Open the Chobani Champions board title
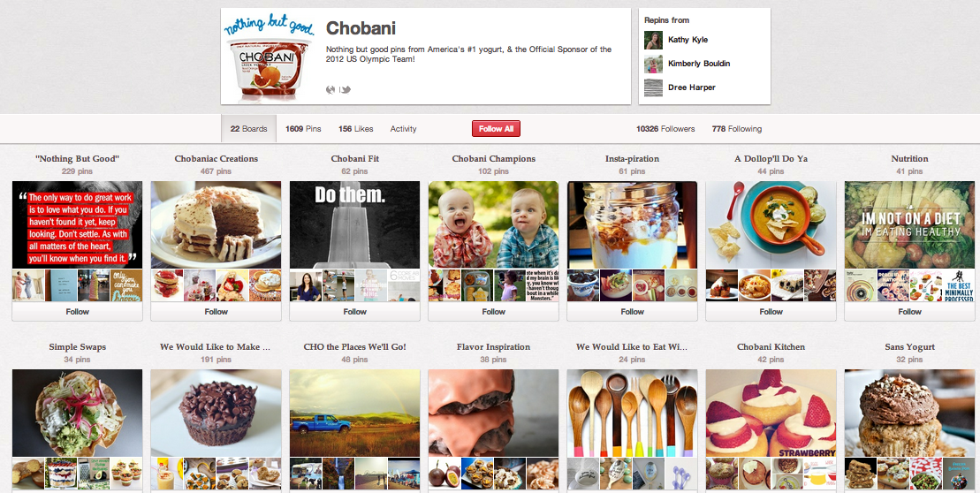The image size is (980, 493). pyautogui.click(x=494, y=159)
